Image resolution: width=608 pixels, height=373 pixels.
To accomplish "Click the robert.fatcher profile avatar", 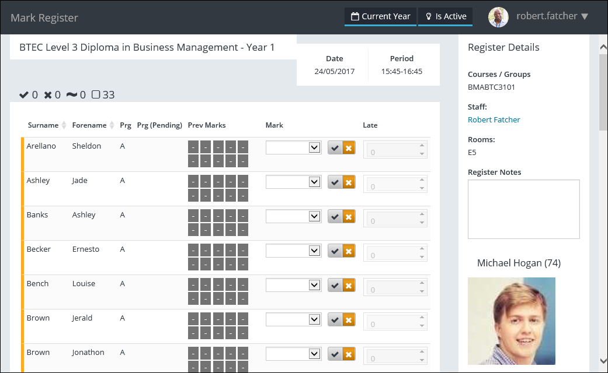I will (x=498, y=17).
